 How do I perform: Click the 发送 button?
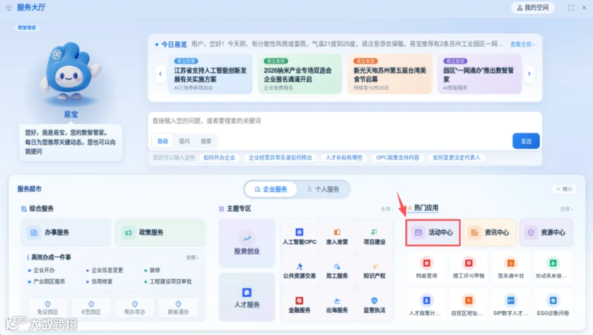[526, 141]
